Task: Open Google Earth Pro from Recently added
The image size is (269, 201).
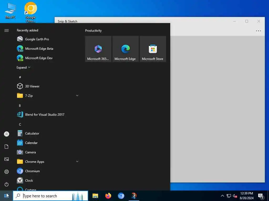Action: (x=48, y=39)
